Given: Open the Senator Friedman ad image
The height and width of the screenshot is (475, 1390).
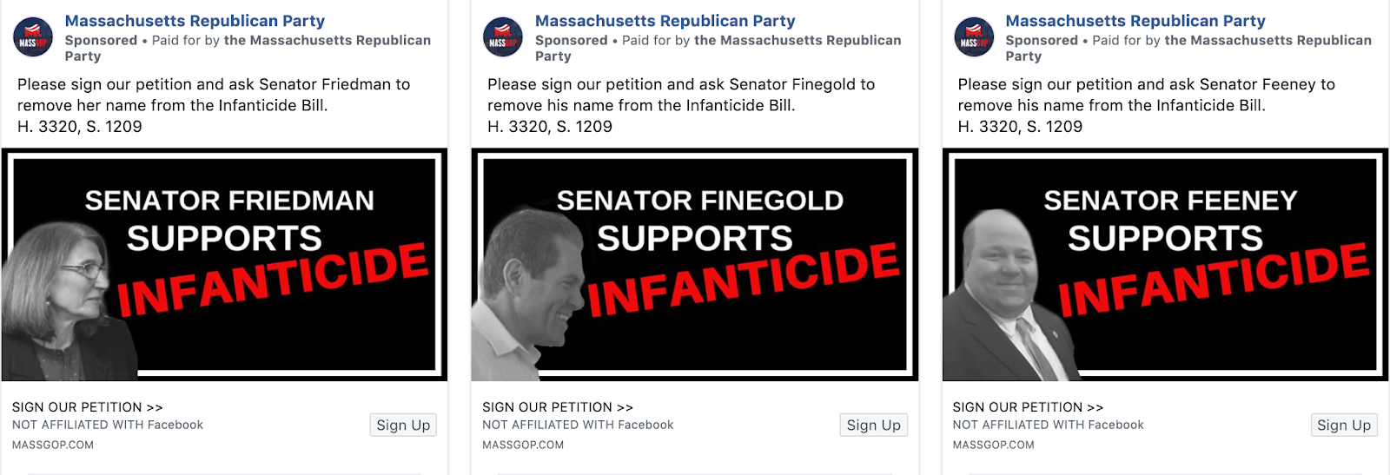Looking at the screenshot, I should pyautogui.click(x=224, y=265).
